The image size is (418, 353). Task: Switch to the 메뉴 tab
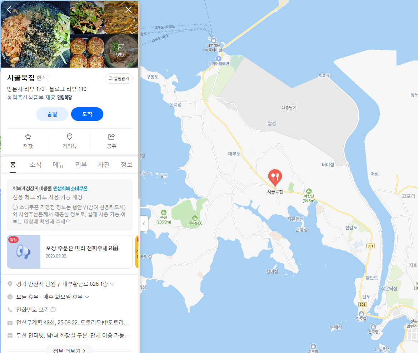click(x=58, y=165)
